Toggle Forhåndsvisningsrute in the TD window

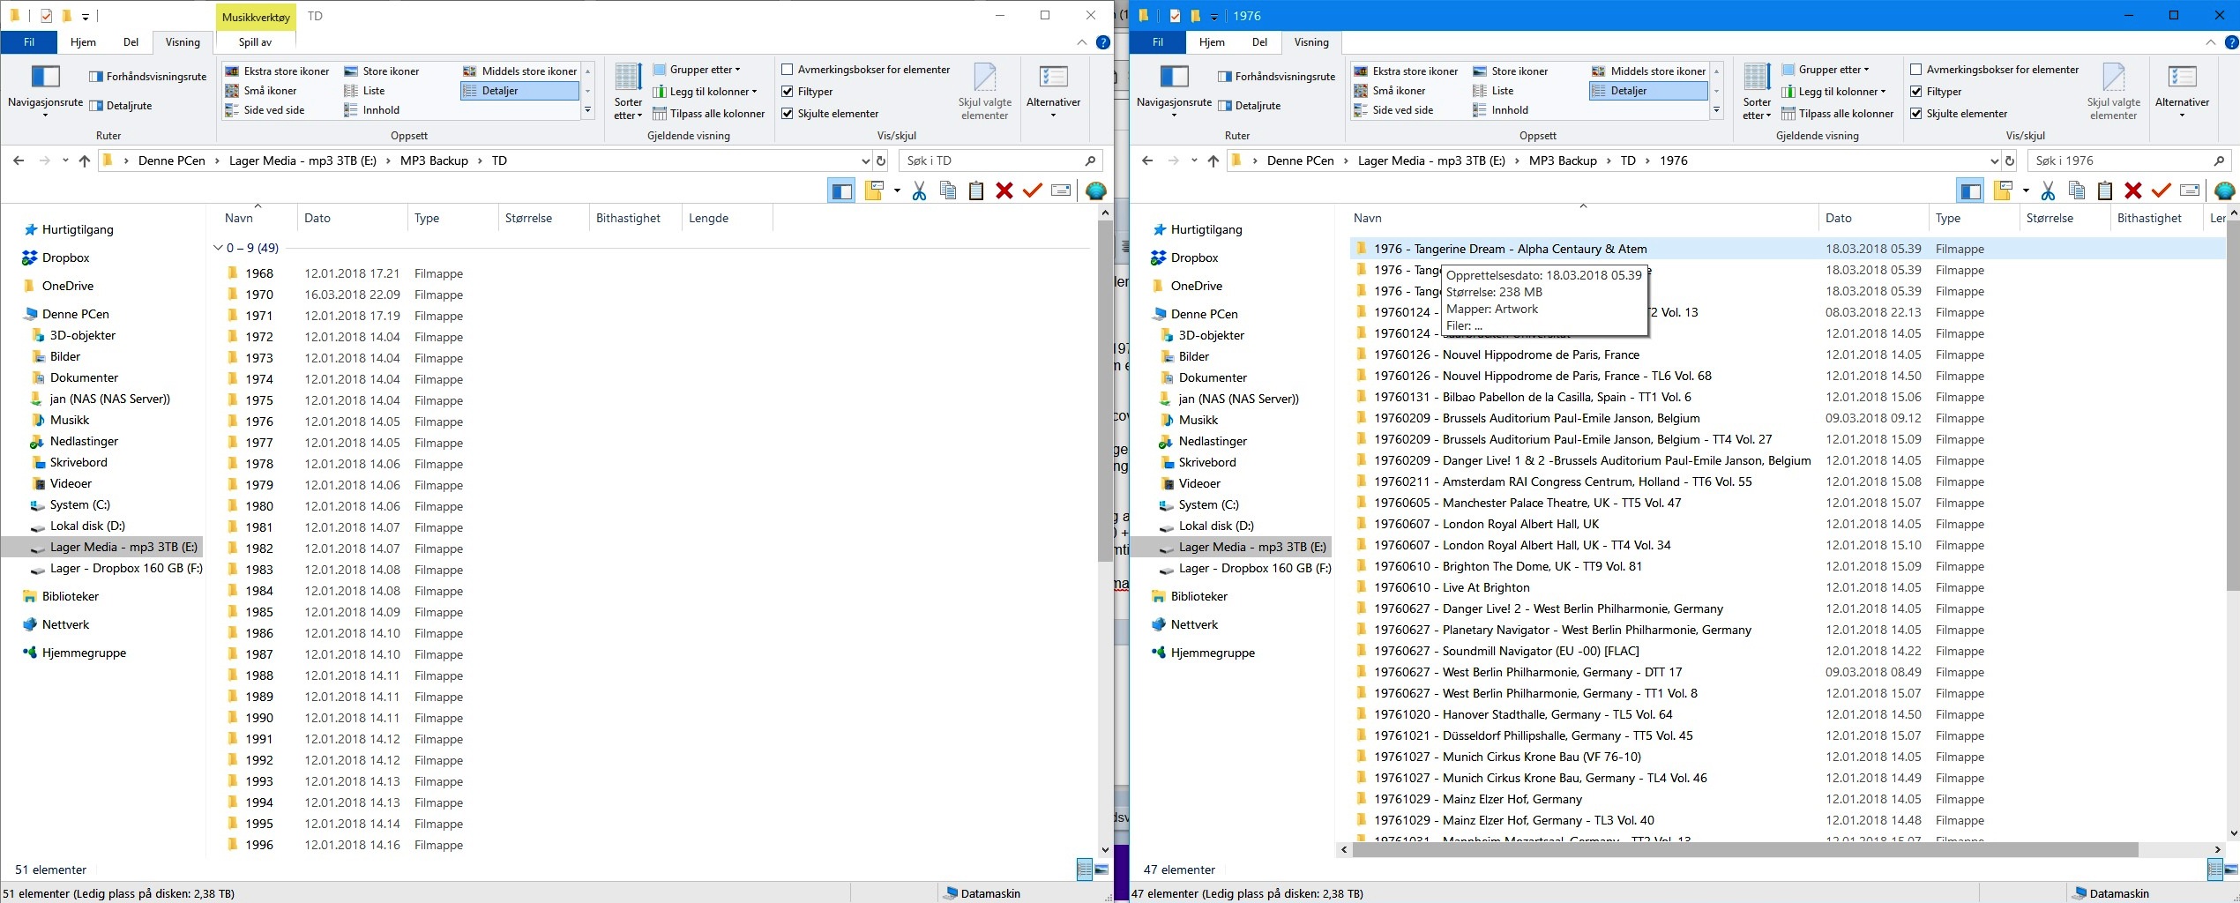pos(148,77)
